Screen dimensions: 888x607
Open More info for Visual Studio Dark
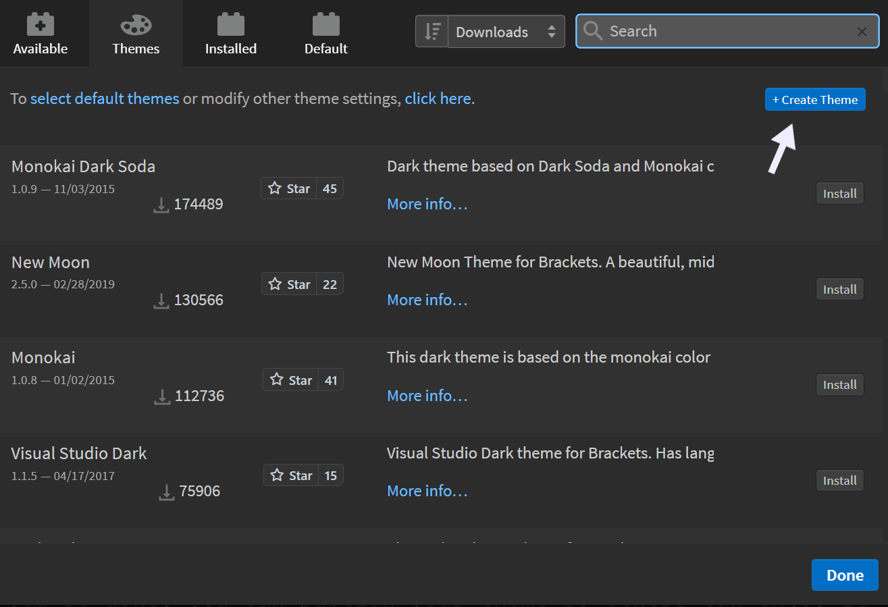click(427, 491)
